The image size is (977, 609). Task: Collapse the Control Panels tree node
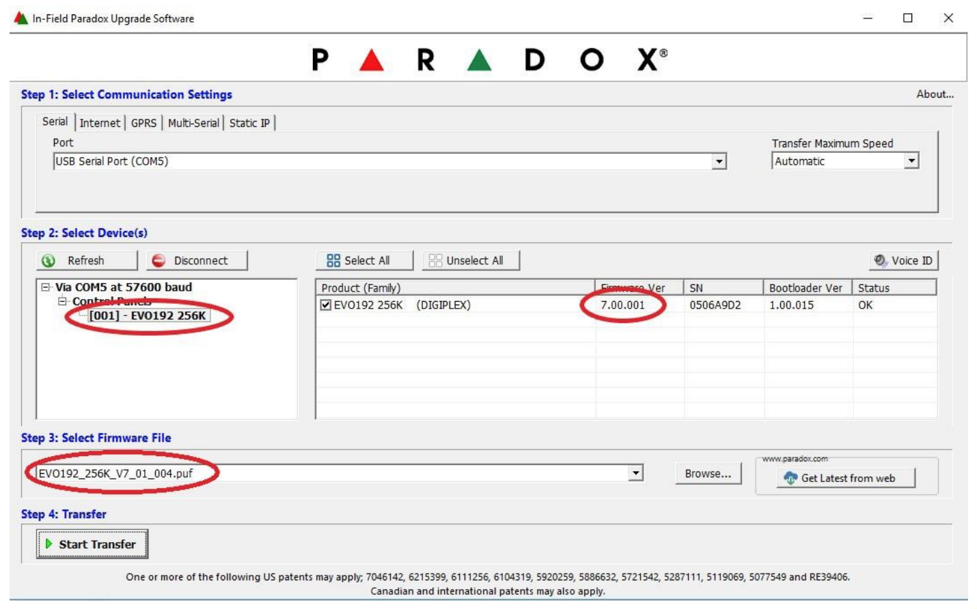point(62,301)
